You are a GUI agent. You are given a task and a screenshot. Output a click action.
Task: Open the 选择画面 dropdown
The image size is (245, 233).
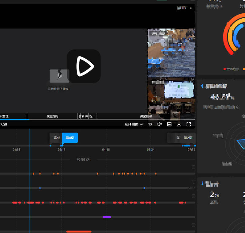pyautogui.click(x=134, y=124)
